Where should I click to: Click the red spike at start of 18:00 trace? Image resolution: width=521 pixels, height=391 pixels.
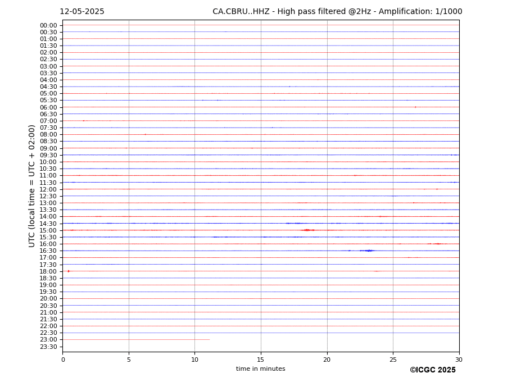(x=69, y=271)
